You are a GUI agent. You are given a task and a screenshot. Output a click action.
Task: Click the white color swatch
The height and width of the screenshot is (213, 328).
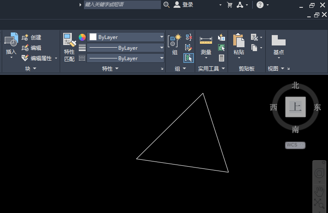93,37
